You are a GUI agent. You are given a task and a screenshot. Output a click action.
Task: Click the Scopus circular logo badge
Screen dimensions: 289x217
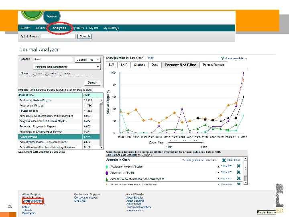[x=52, y=16]
